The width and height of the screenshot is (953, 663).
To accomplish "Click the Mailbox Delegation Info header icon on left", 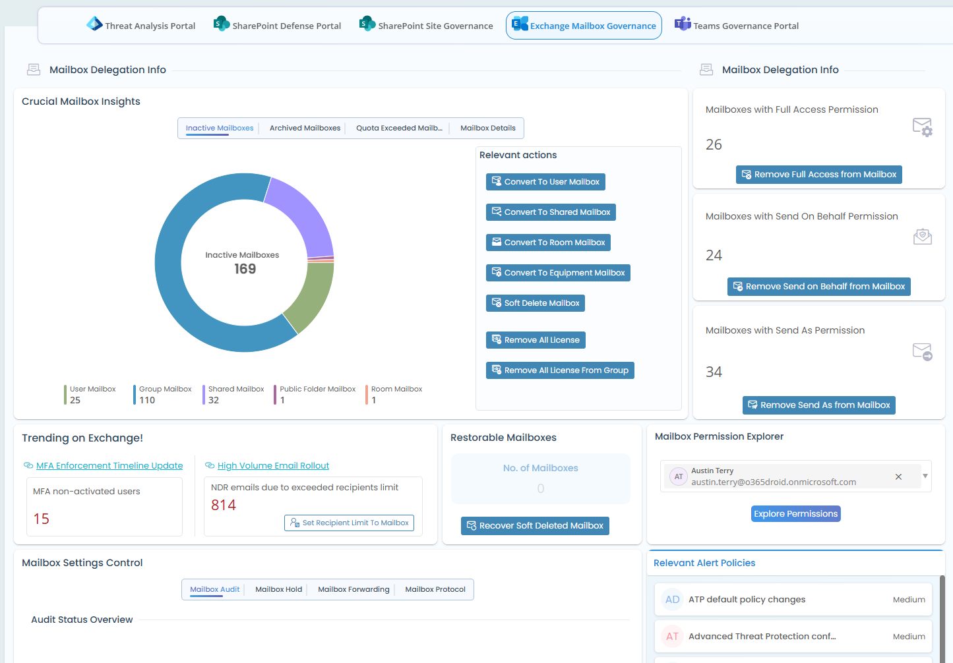I will (x=34, y=70).
